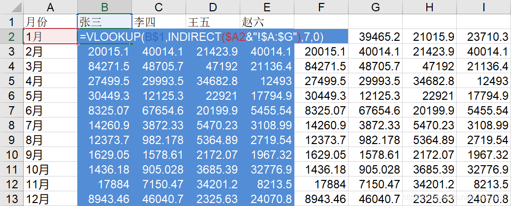This screenshot has width=511, height=206.
Task: Click the 1月 cell
Action: [50, 37]
